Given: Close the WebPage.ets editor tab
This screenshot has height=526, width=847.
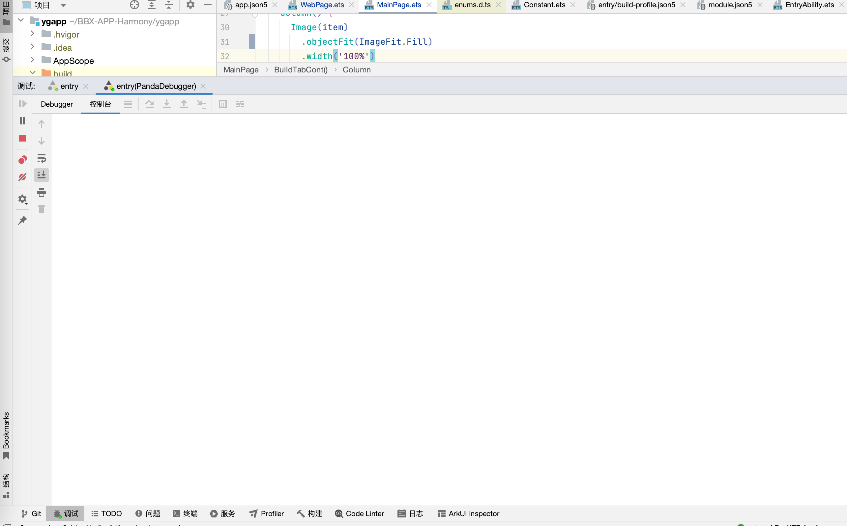Looking at the screenshot, I should coord(351,5).
